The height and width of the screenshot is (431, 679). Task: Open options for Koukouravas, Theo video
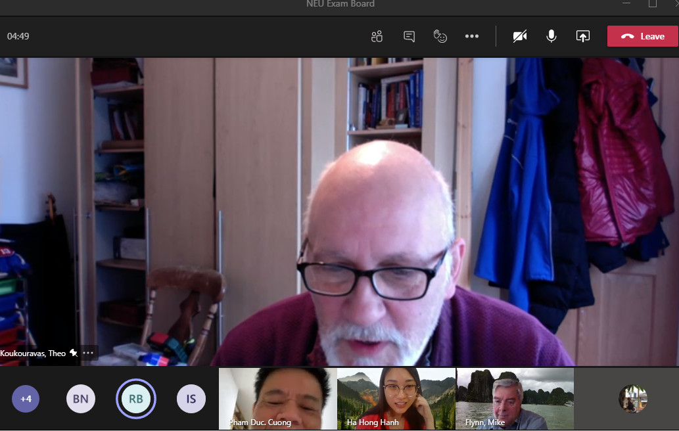coord(89,353)
